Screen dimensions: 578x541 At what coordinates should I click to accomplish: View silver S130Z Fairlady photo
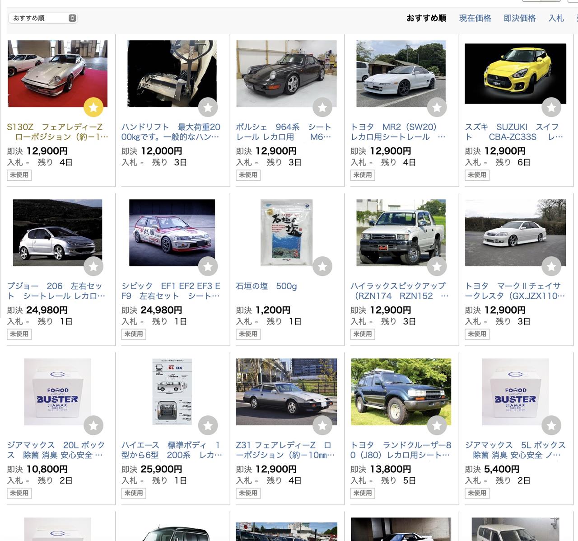point(58,74)
